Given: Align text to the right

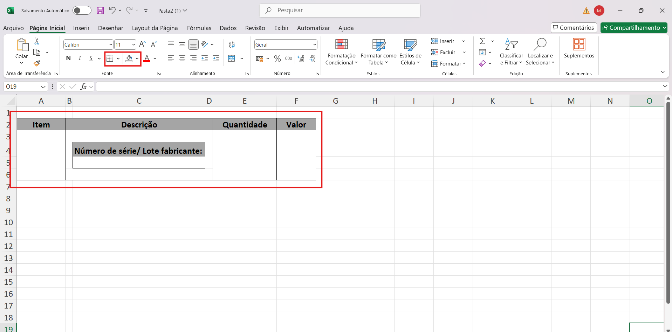Looking at the screenshot, I should 193,58.
